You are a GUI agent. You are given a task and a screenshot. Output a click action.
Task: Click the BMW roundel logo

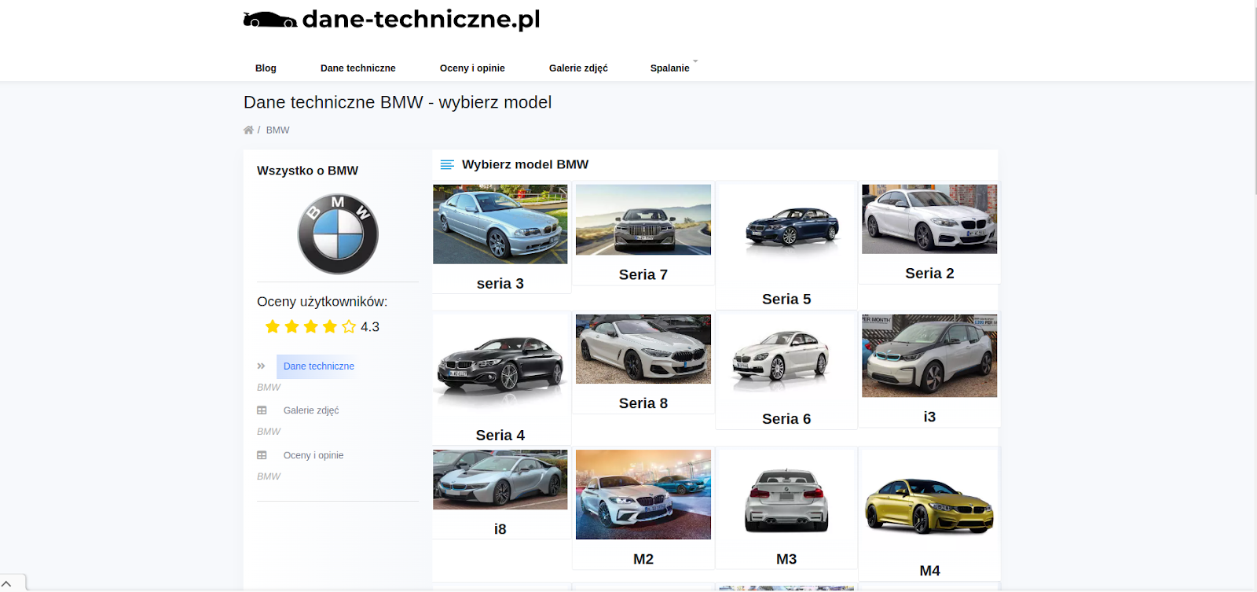338,234
